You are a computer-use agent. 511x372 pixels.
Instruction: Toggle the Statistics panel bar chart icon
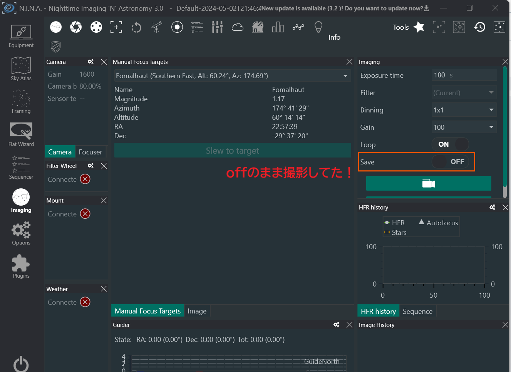pyautogui.click(x=278, y=27)
